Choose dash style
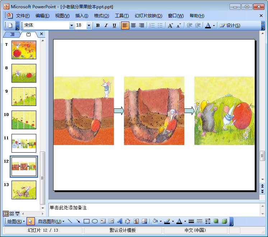Viewport: 268px width, 237px height. 199,222
